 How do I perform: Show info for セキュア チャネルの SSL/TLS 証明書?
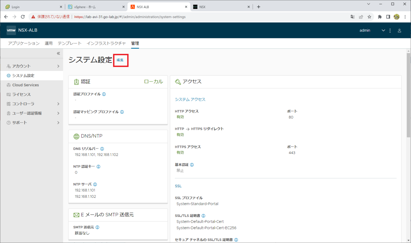[x=236, y=240]
